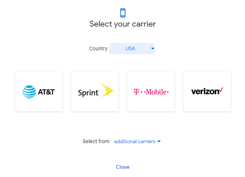Click the "Country" label
The height and width of the screenshot is (177, 245).
[x=98, y=49]
